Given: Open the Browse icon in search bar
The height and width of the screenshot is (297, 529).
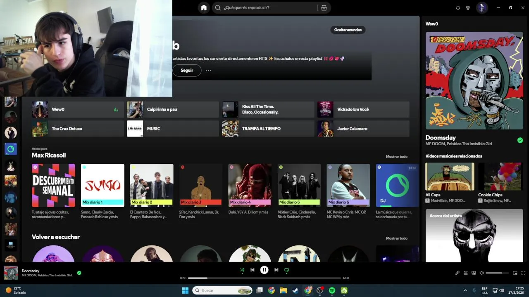Looking at the screenshot, I should tap(324, 8).
